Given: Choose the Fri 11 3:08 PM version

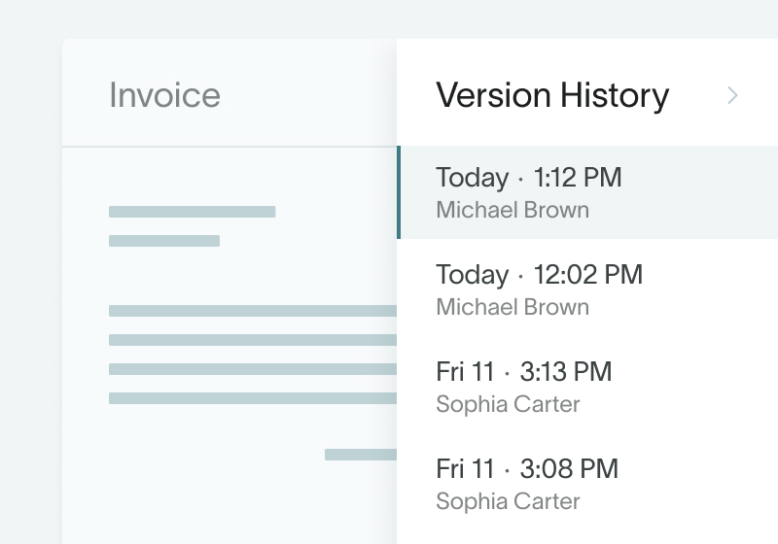Looking at the screenshot, I should pos(526,469).
